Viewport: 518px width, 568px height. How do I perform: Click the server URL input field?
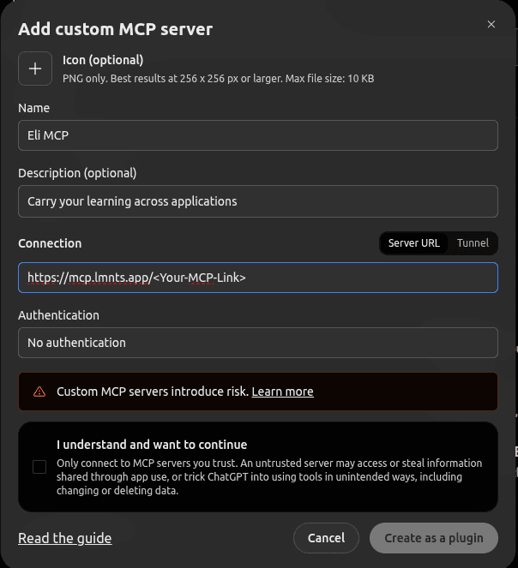pos(258,278)
